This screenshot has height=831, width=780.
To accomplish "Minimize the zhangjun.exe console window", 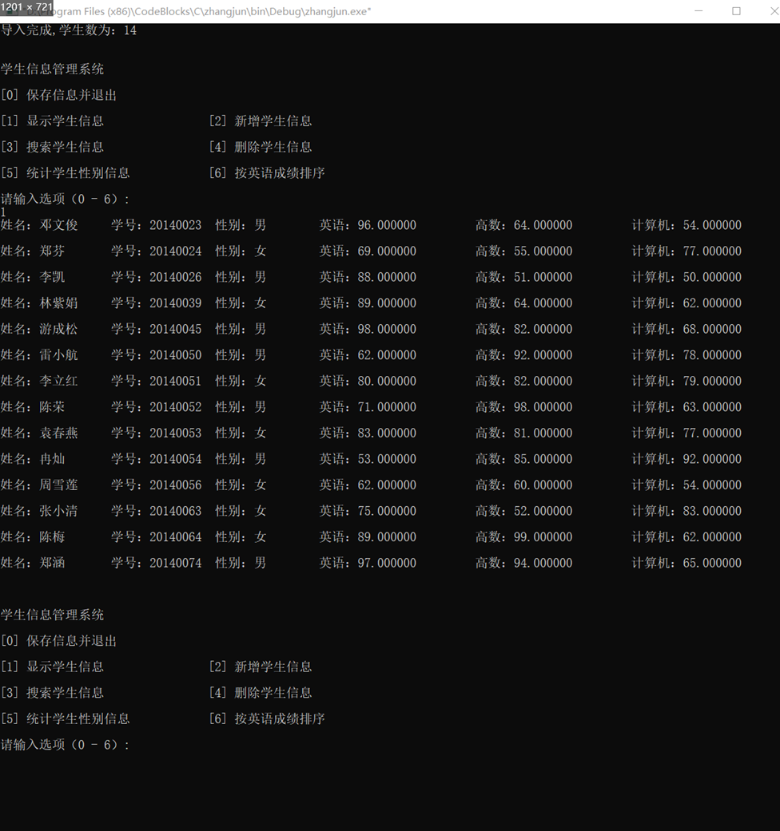I will 698,10.
